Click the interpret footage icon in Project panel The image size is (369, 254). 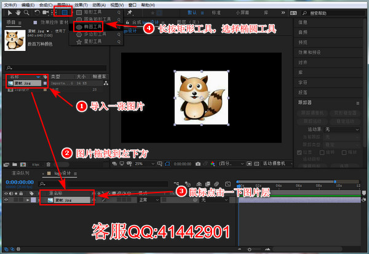pyautogui.click(x=6, y=164)
